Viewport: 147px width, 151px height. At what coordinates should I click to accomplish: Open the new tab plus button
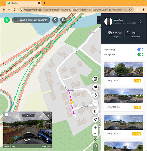coord(44,3)
